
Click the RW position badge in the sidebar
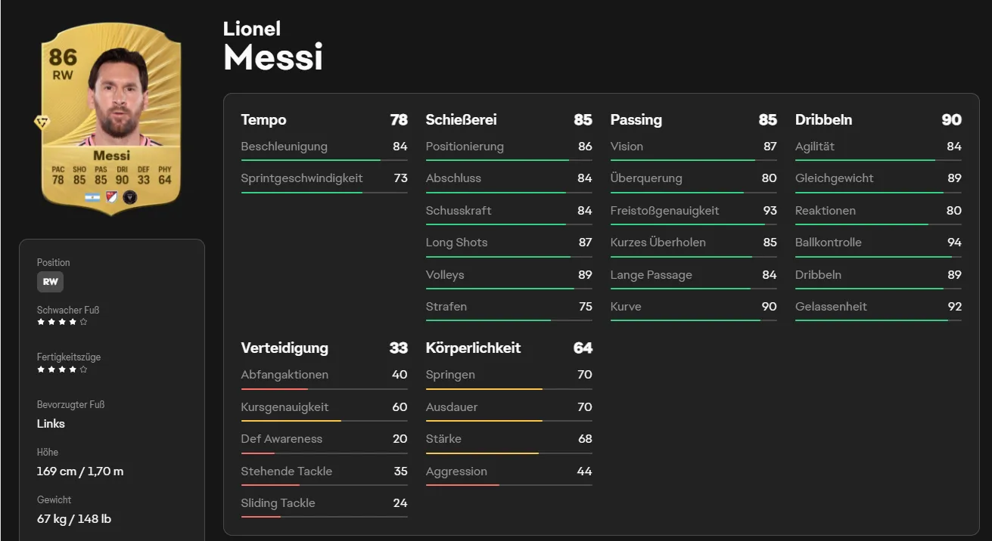tap(50, 282)
